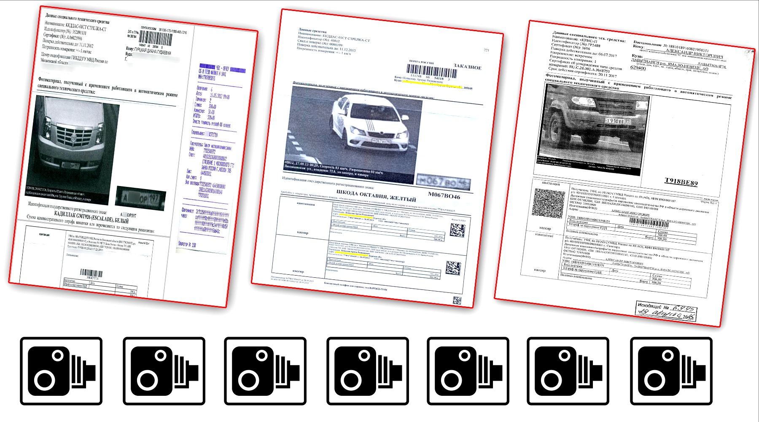Click the ШКОДА ОКТАВИЯ, ЖЕЛТЫЙ heading text
Viewport: 759px width, 422px height.
pyautogui.click(x=376, y=195)
